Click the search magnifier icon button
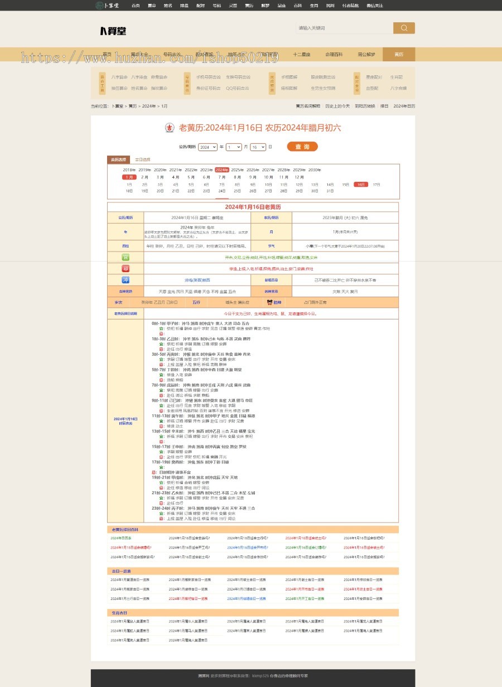 (x=404, y=28)
